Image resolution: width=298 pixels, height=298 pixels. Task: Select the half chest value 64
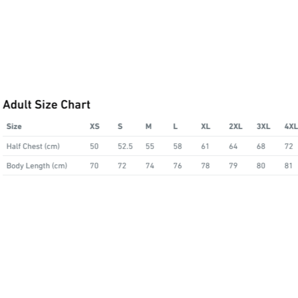pyautogui.click(x=233, y=146)
